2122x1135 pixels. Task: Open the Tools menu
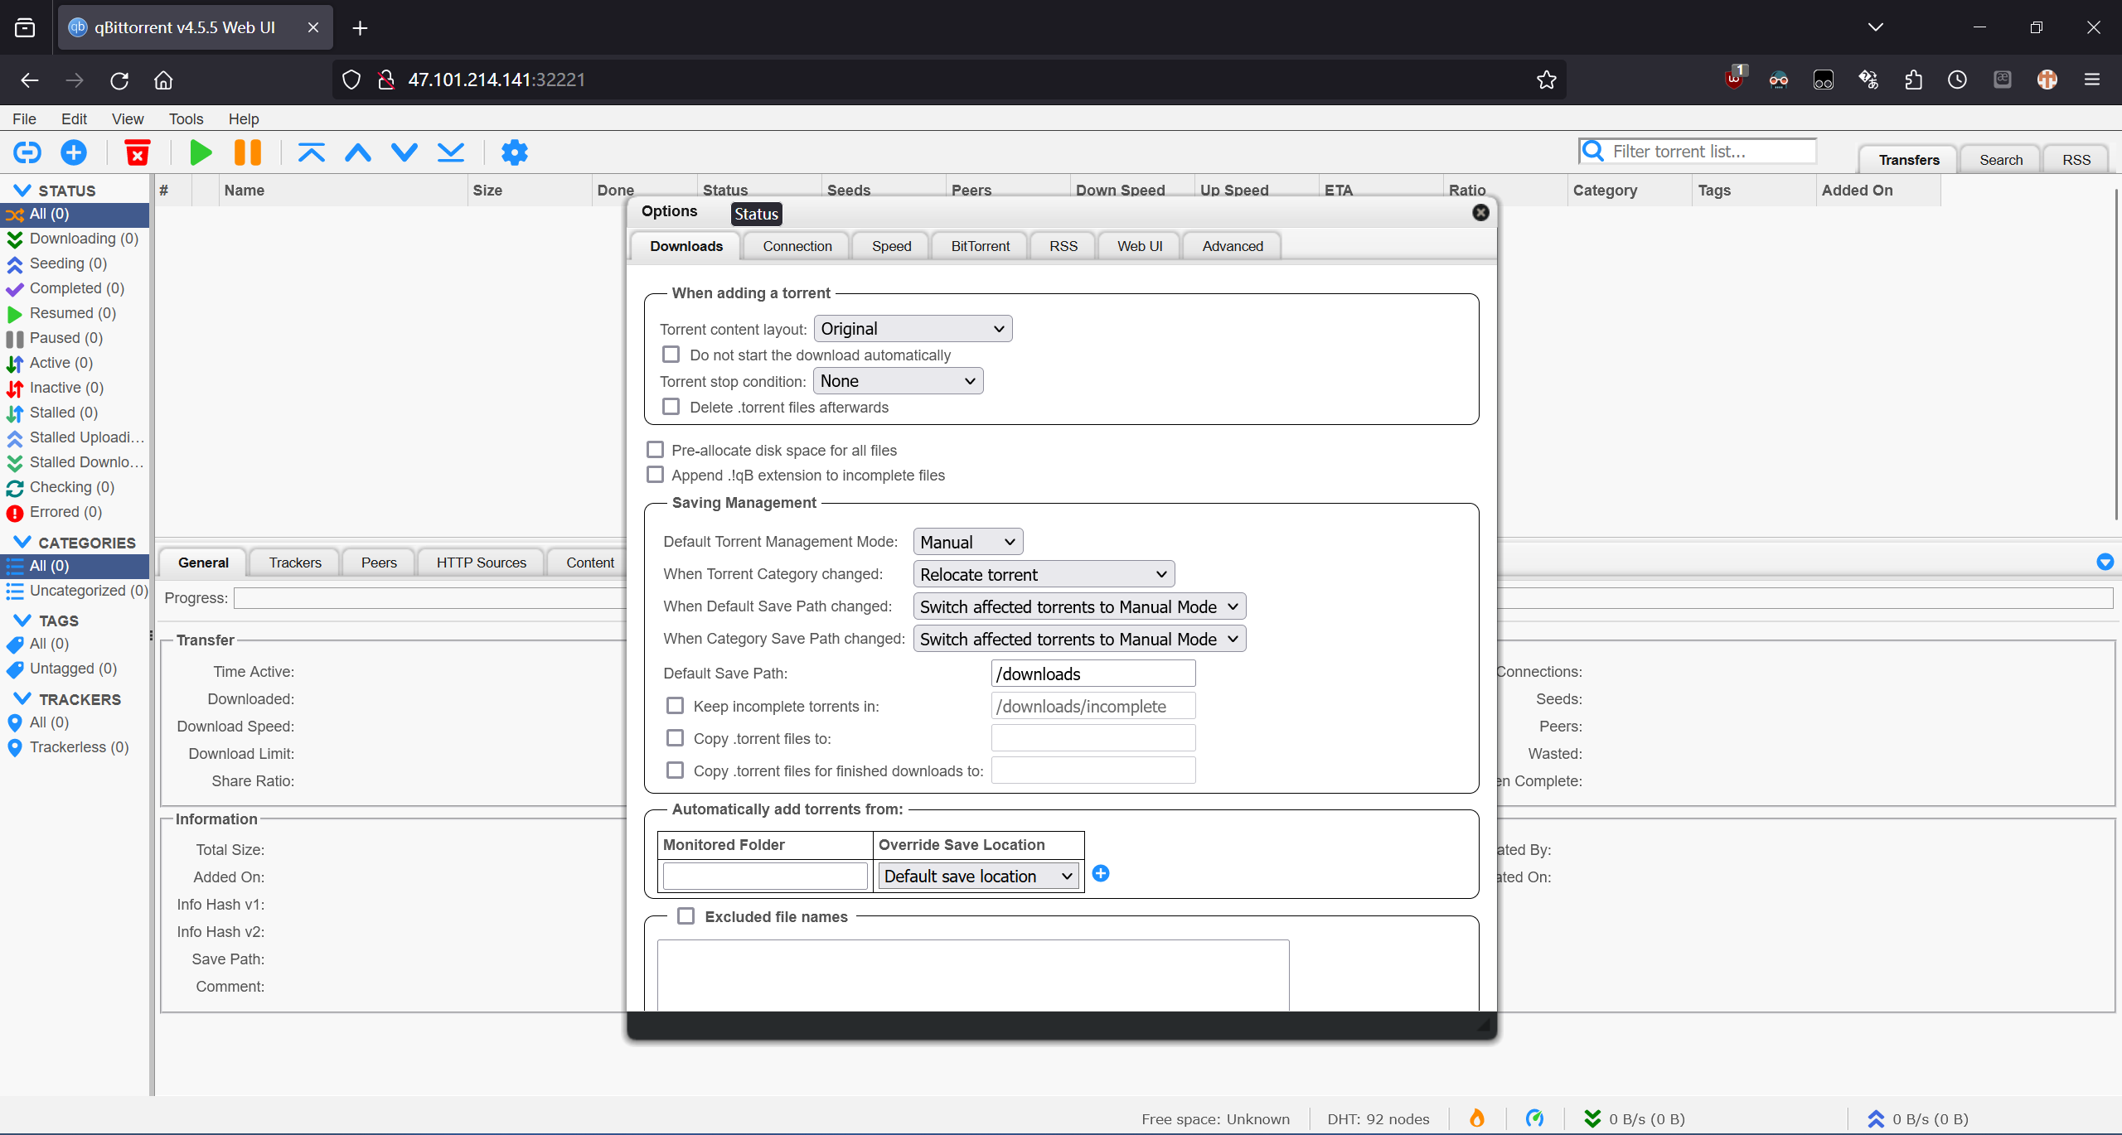[186, 118]
